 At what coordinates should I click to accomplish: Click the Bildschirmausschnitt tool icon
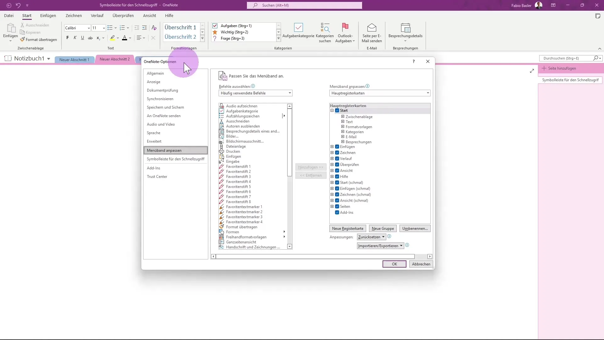221,141
